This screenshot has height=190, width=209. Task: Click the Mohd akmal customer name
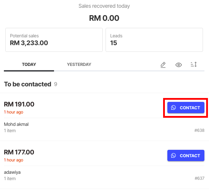pyautogui.click(x=16, y=124)
